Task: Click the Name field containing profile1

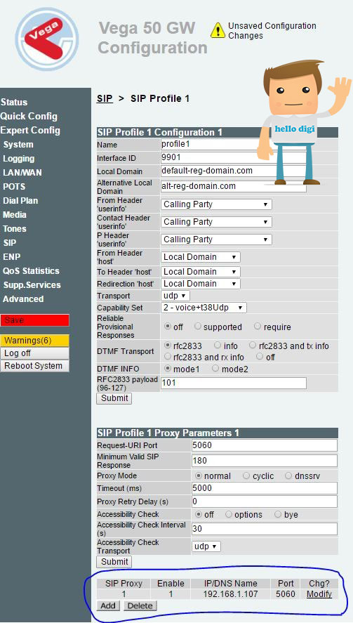Action: [x=210, y=144]
